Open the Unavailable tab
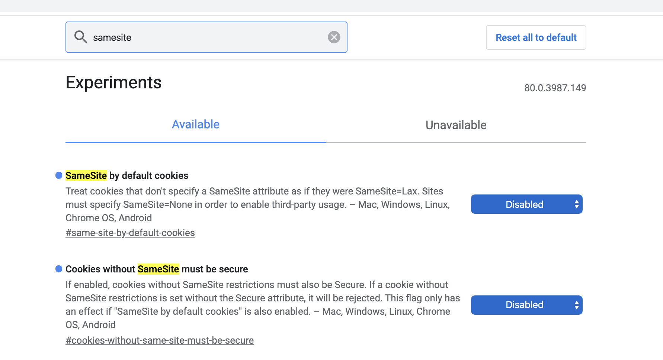Viewport: 663px width, 360px height. (456, 125)
